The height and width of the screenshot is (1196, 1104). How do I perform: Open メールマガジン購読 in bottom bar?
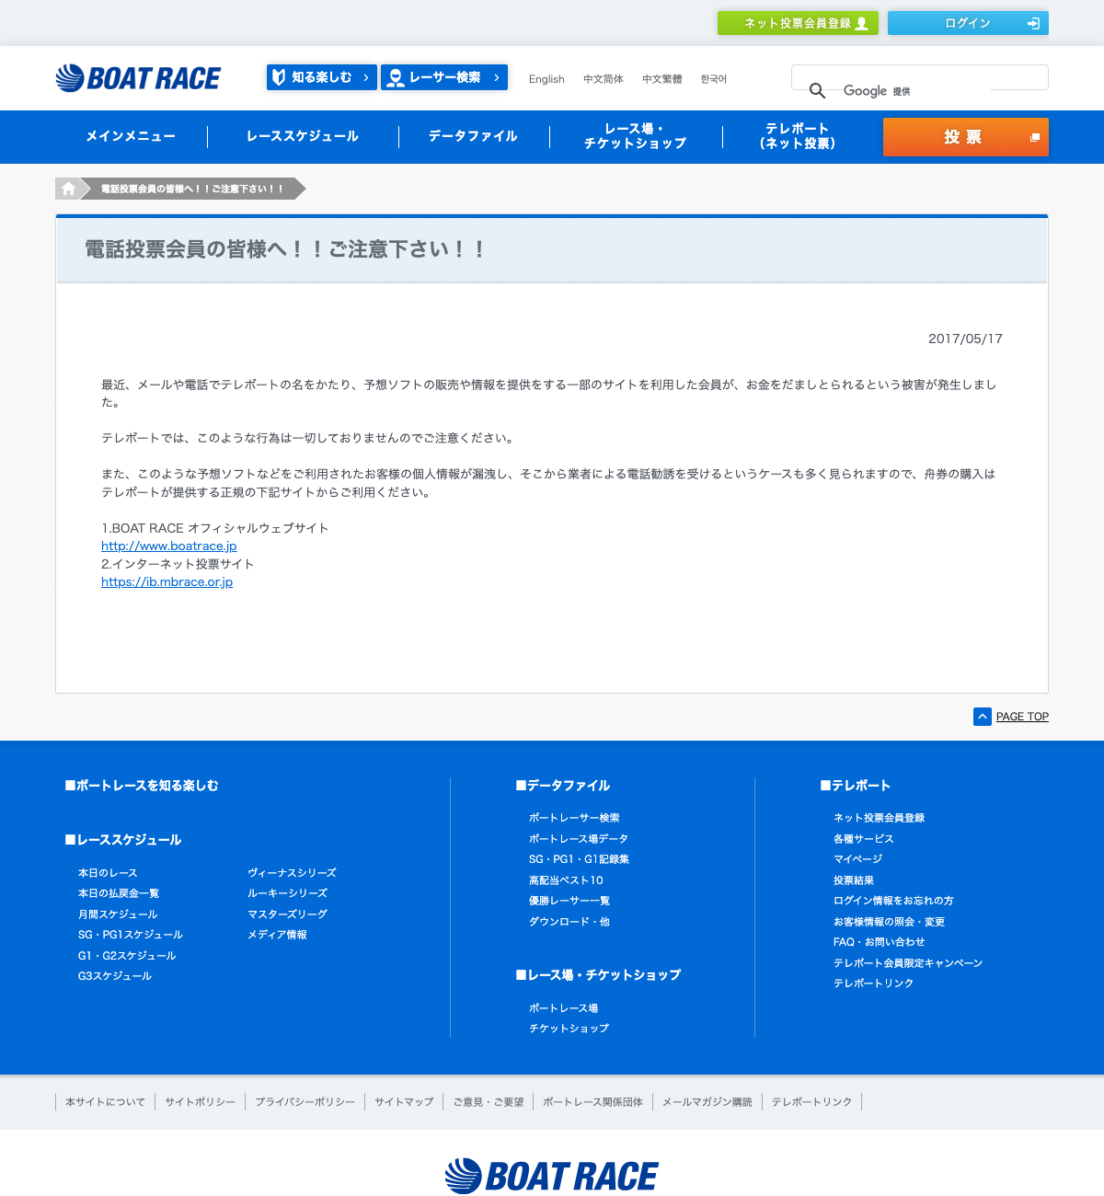(707, 1102)
